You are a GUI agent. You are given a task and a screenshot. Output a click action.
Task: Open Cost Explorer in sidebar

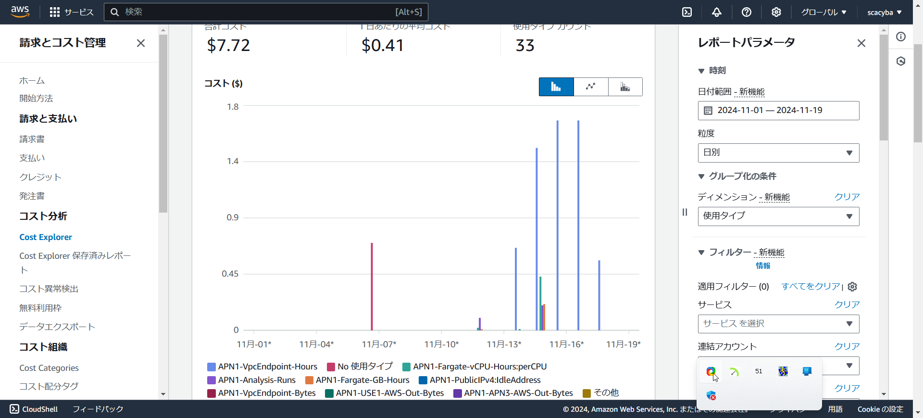point(46,237)
